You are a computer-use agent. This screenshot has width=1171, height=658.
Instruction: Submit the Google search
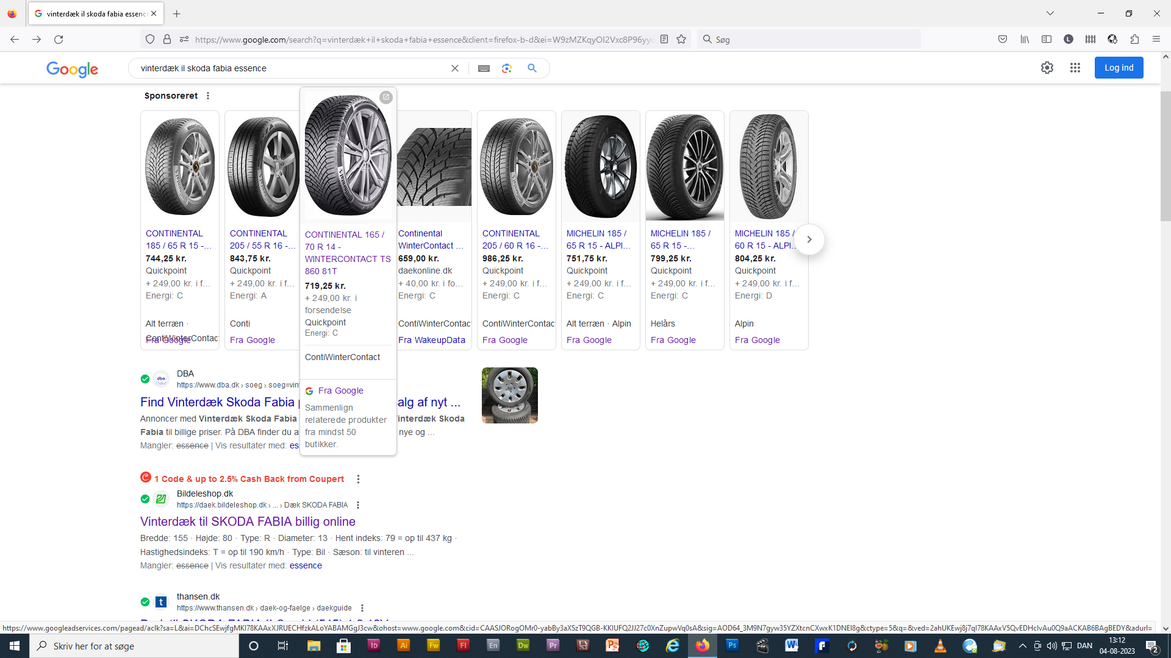pyautogui.click(x=532, y=68)
